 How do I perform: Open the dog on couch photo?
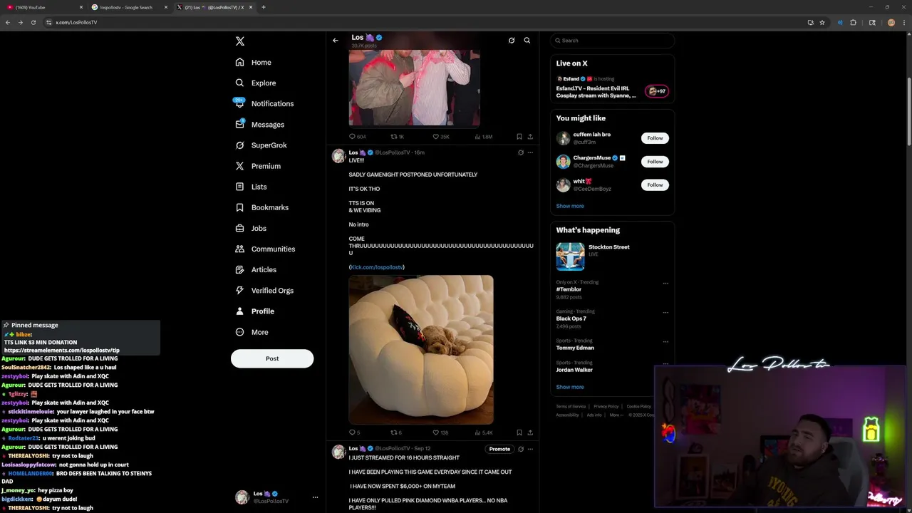click(421, 350)
